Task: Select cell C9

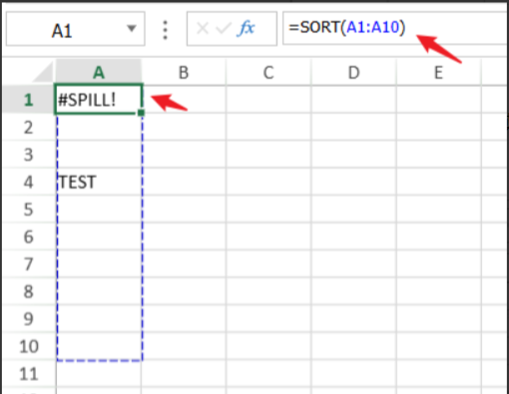Action: [x=268, y=319]
